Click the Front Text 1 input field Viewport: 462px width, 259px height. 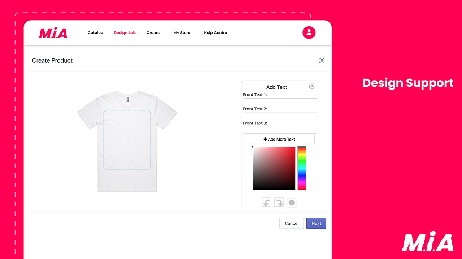tap(280, 101)
